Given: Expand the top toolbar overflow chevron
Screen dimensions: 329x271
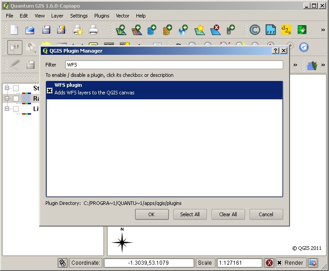Looking at the screenshot, I should [323, 30].
